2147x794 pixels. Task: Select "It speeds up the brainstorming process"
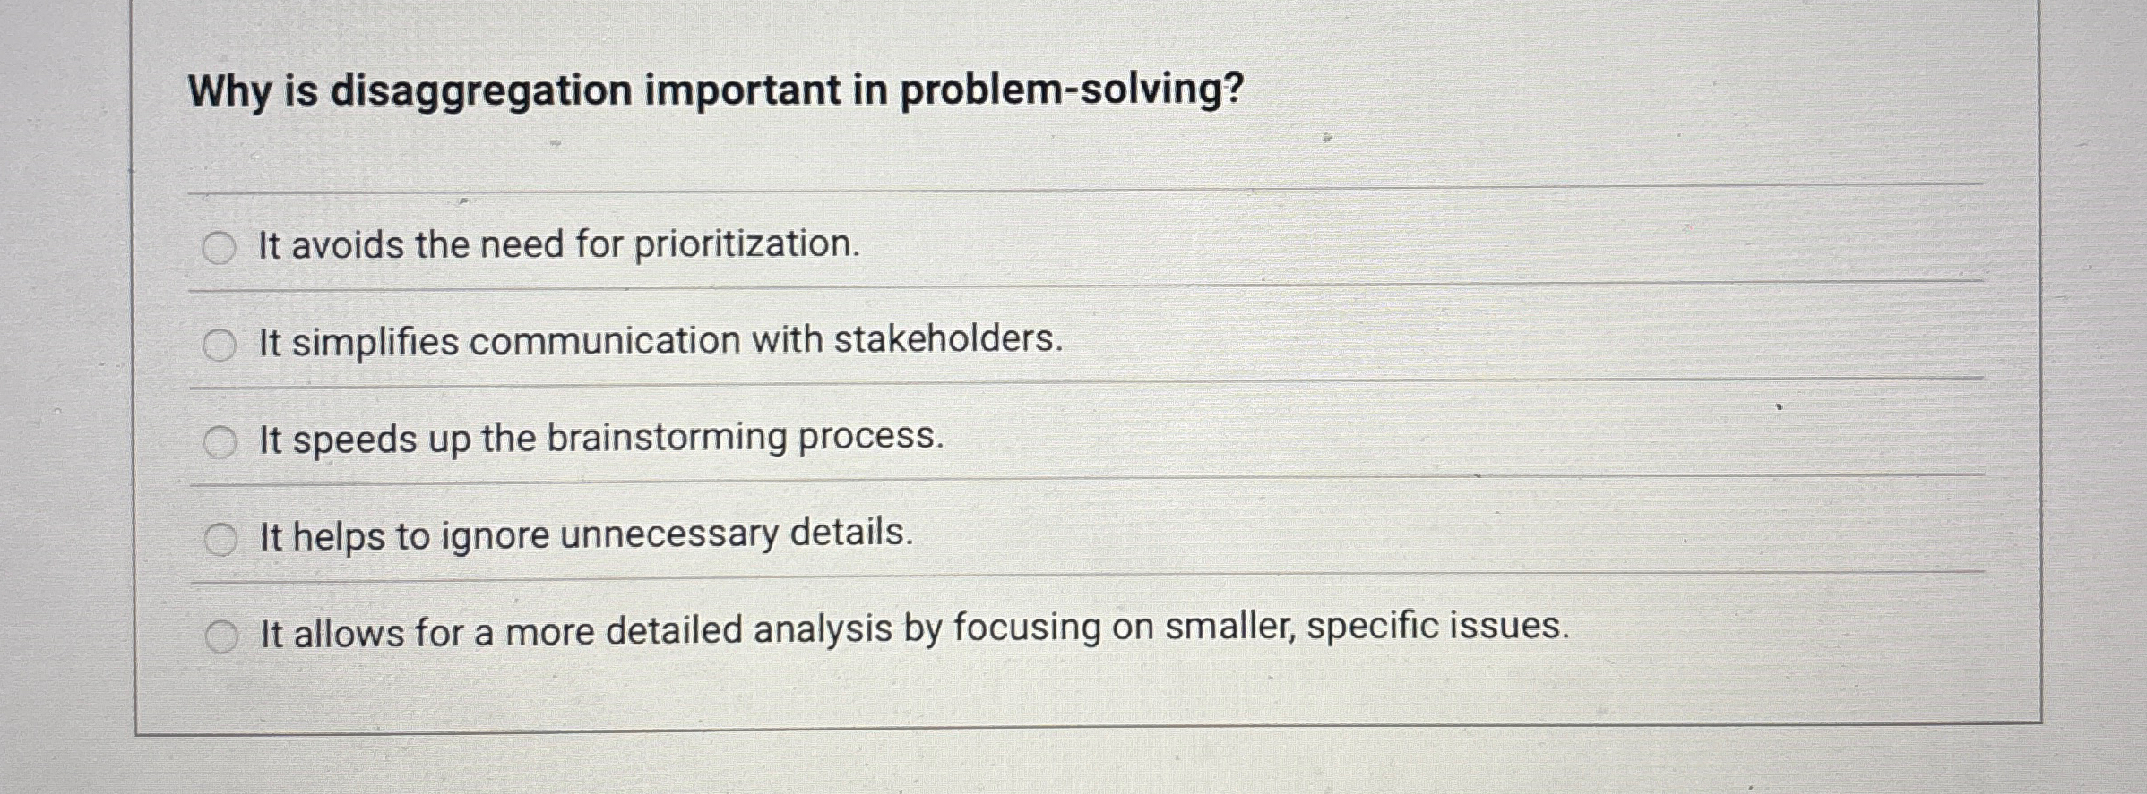(x=220, y=439)
